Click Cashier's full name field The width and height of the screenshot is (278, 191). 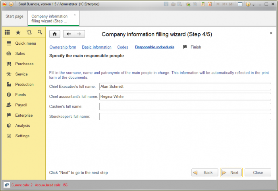coord(185,106)
